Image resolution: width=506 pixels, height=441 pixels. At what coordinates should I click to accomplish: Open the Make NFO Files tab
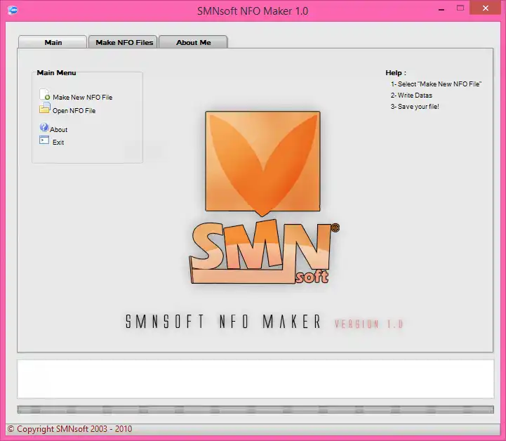(124, 42)
